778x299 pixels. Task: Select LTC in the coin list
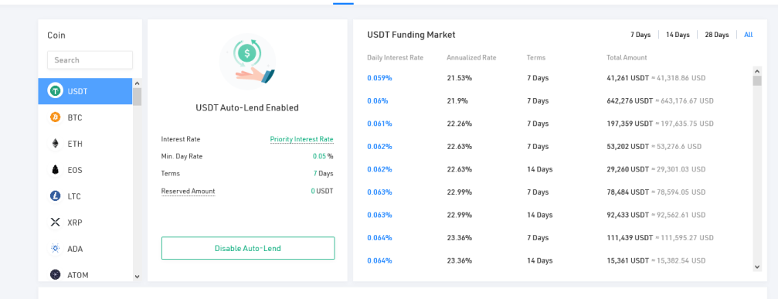click(85, 196)
